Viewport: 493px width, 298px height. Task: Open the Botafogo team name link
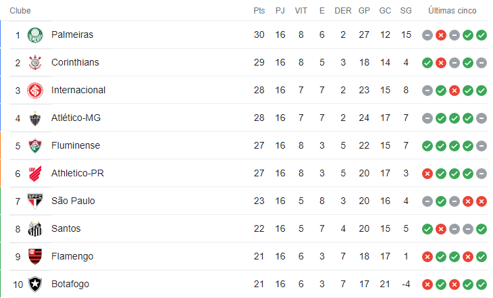(x=70, y=284)
